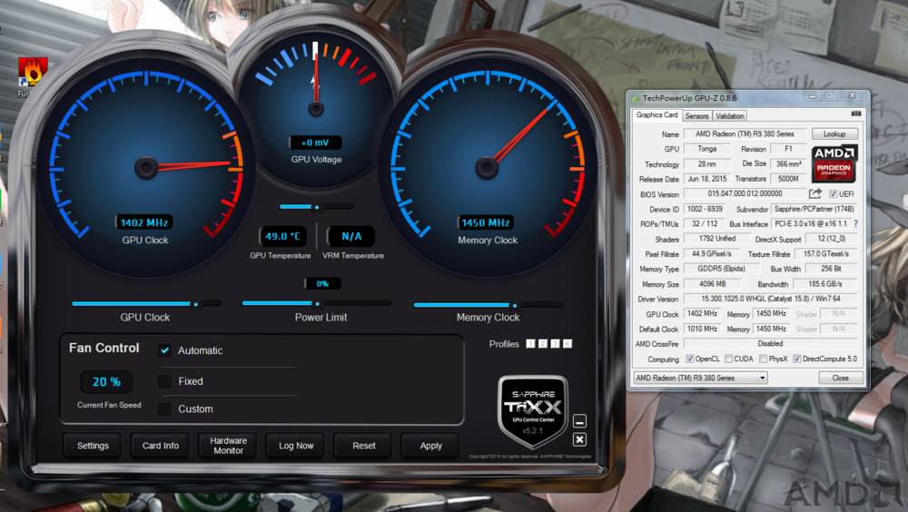Click the GPU-Z window title bar

[747, 98]
